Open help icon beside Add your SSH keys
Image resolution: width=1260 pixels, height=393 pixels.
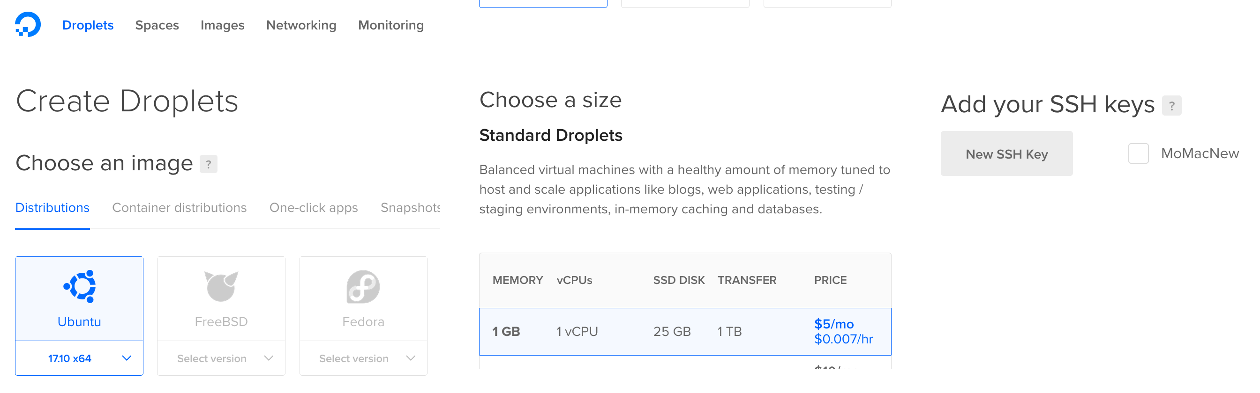(1171, 105)
